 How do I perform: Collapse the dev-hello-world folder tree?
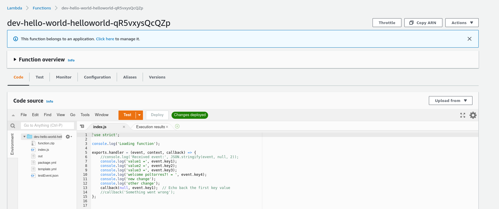24,137
